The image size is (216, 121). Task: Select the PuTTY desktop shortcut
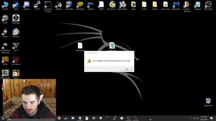tap(37, 5)
